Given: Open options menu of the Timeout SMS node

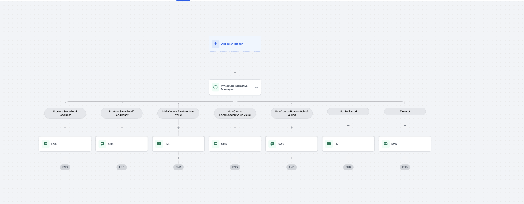Looking at the screenshot, I should (x=426, y=144).
